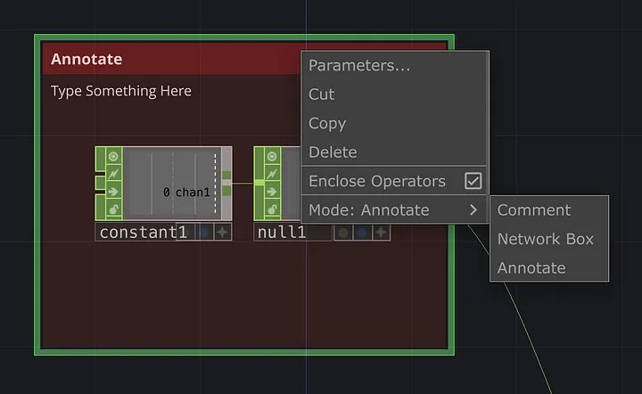642x394 pixels.
Task: Uncheck the Enclose Operators checkbox
Action: coord(473,181)
